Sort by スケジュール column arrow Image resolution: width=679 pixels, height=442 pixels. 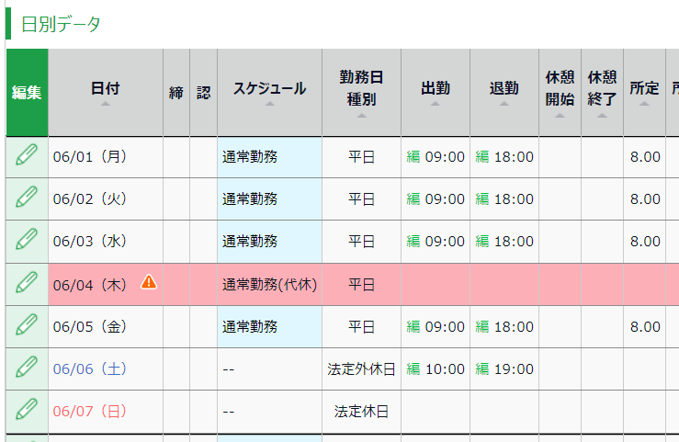click(269, 104)
